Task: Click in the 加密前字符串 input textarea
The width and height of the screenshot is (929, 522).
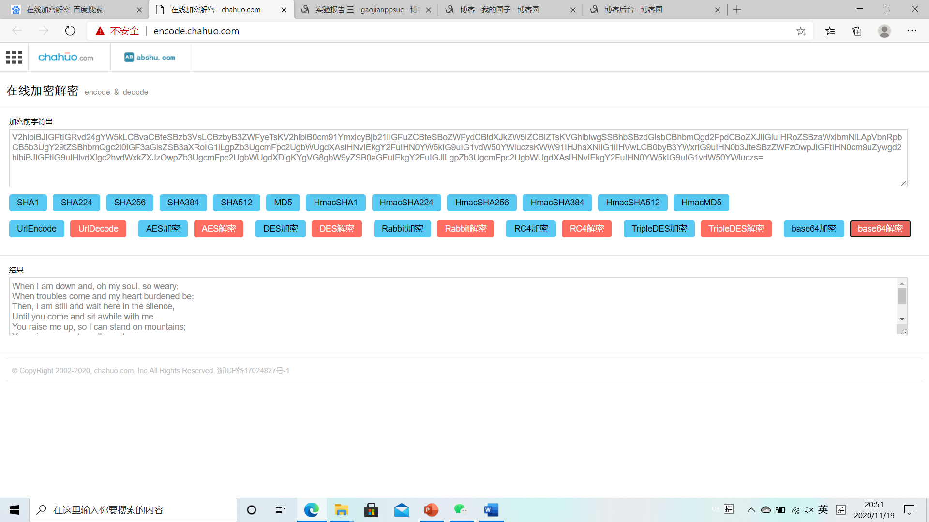Action: click(x=457, y=172)
